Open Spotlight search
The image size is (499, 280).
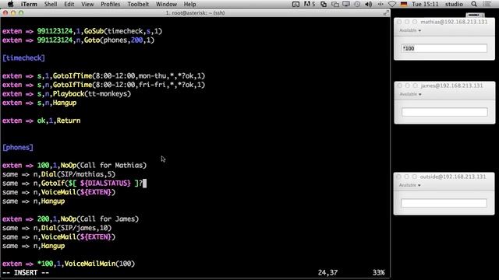pyautogui.click(x=474, y=4)
